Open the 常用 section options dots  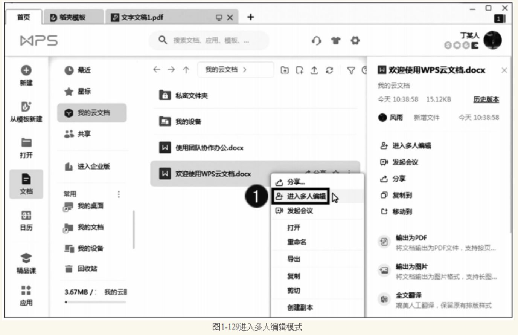coord(119,194)
